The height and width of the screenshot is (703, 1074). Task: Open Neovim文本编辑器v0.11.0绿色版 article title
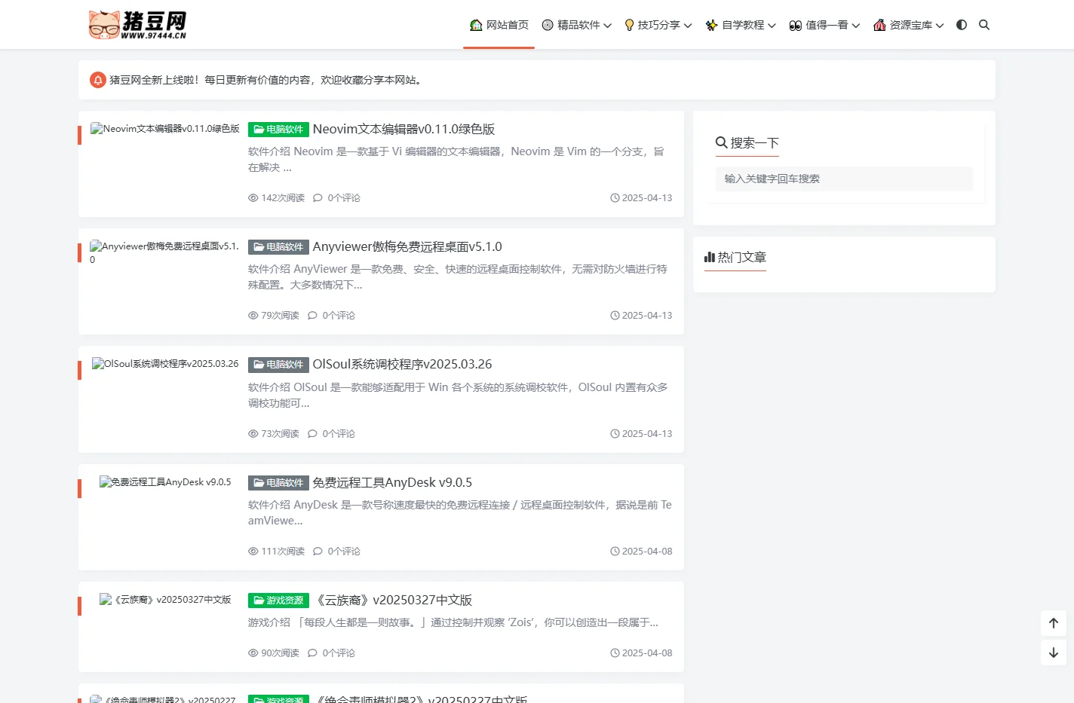click(x=404, y=130)
